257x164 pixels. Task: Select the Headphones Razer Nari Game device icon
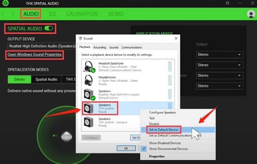pos(89,80)
